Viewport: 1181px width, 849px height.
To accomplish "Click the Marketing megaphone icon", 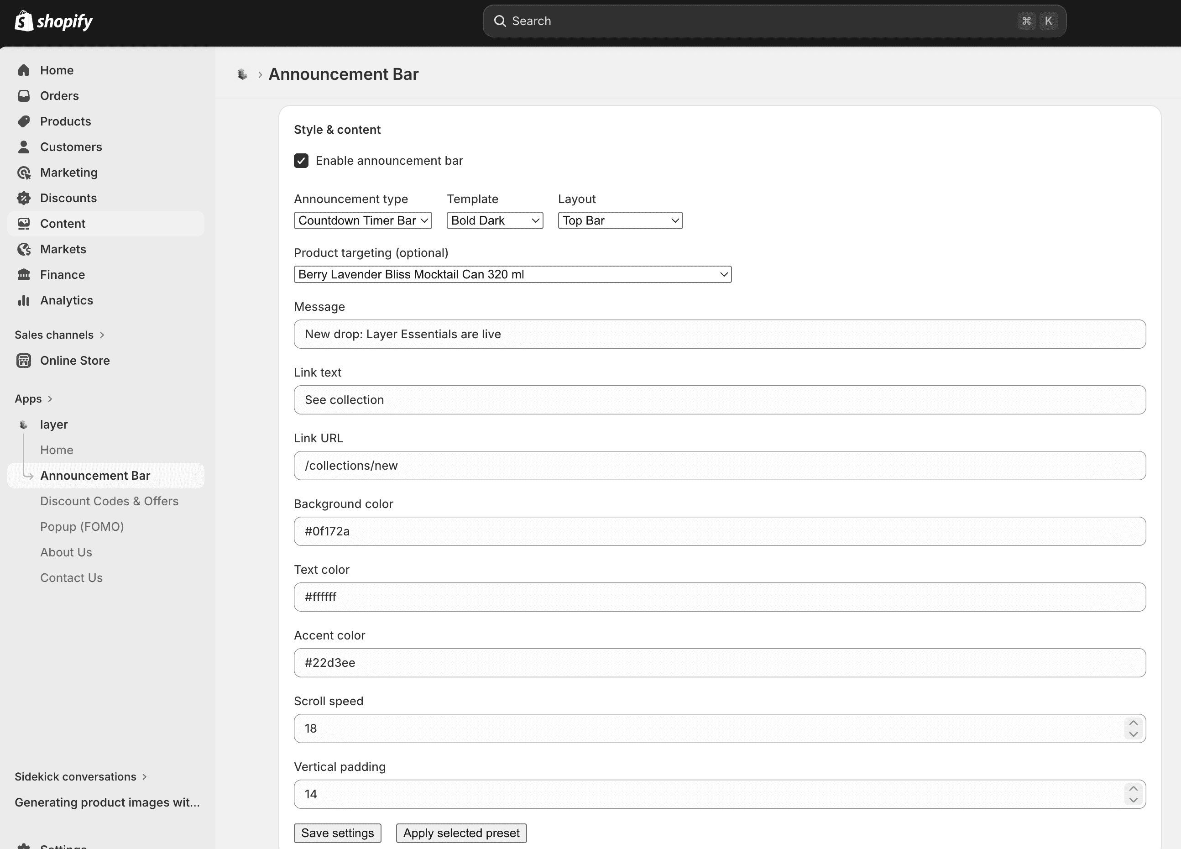I will [24, 172].
